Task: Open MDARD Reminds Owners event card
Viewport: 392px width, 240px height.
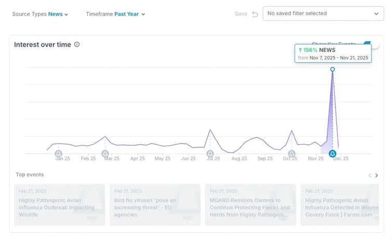Action: click(x=251, y=205)
